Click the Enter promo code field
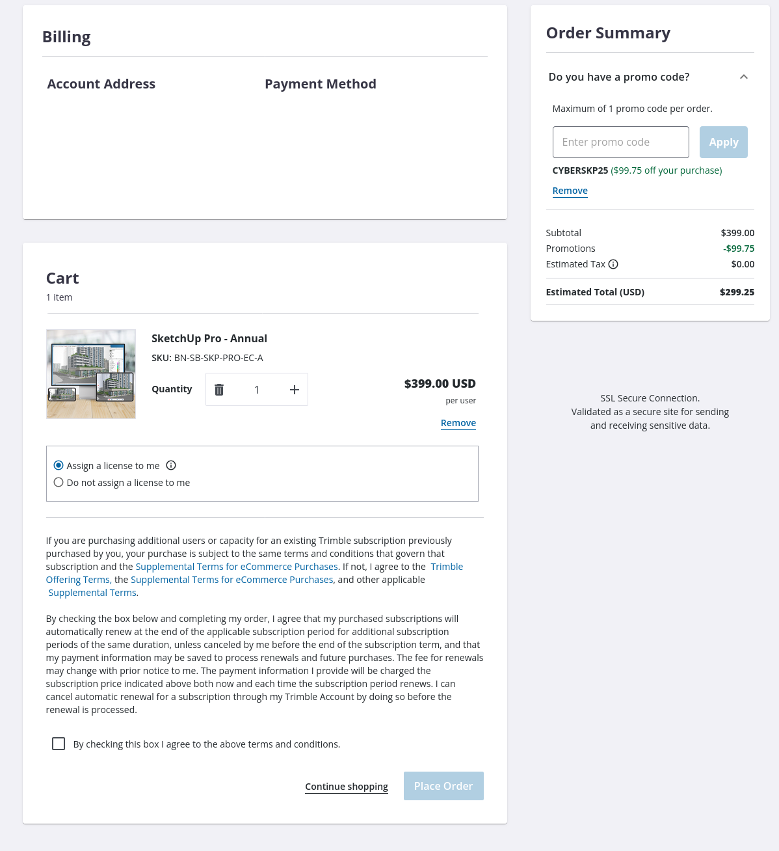 coord(620,142)
